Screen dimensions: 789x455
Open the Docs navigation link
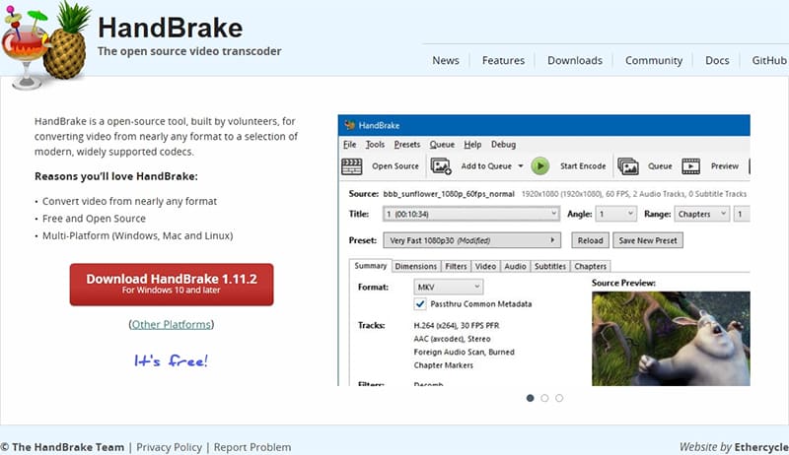point(717,60)
